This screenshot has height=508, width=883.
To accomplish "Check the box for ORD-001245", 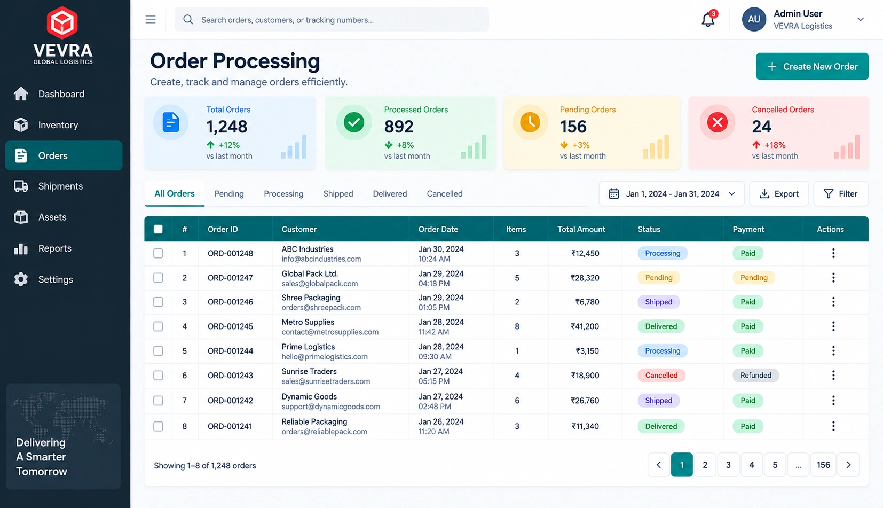I will 158,326.
